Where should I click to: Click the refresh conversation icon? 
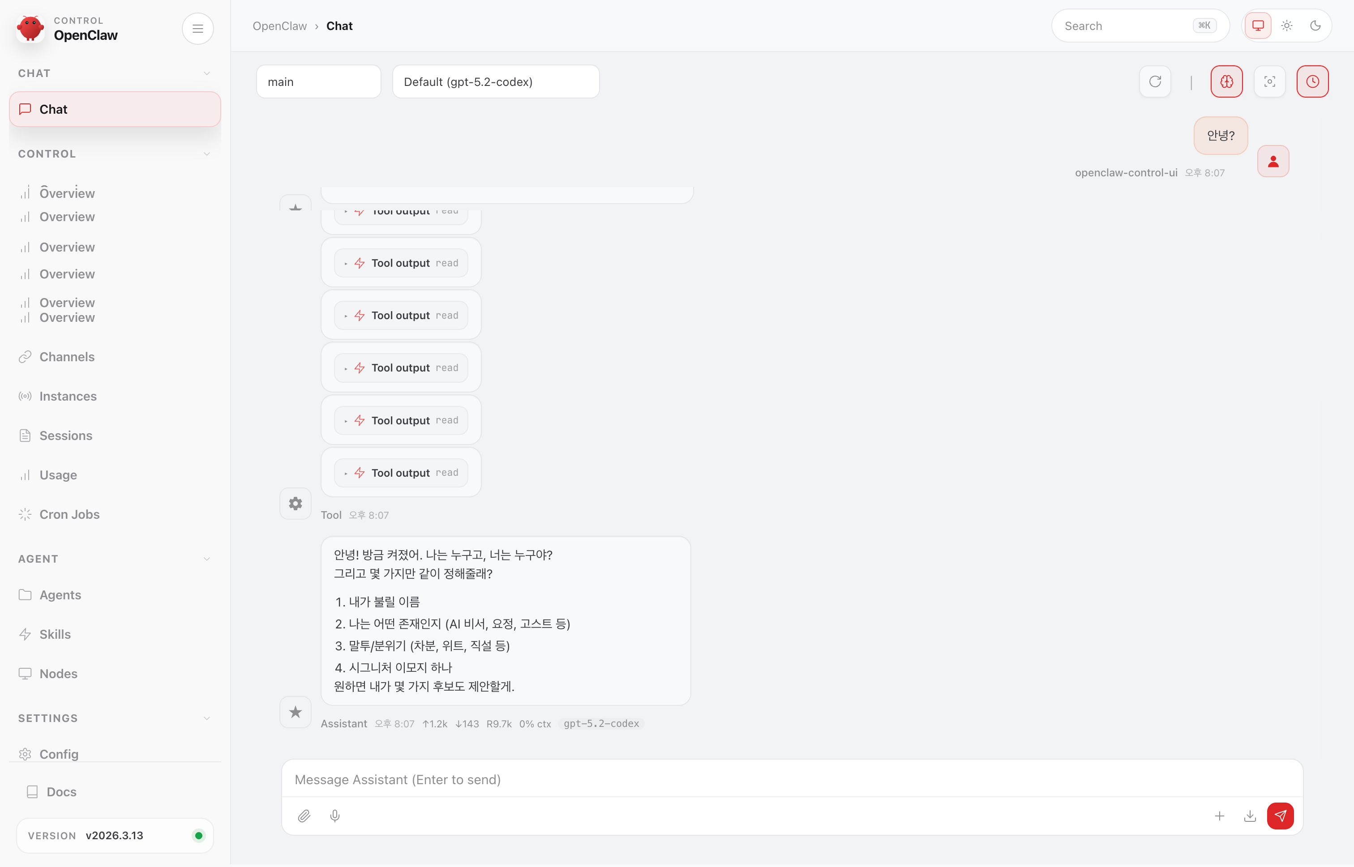tap(1155, 81)
